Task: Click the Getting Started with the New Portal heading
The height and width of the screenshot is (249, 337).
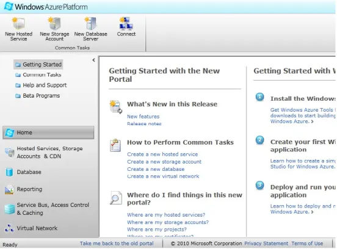Action: [164, 75]
